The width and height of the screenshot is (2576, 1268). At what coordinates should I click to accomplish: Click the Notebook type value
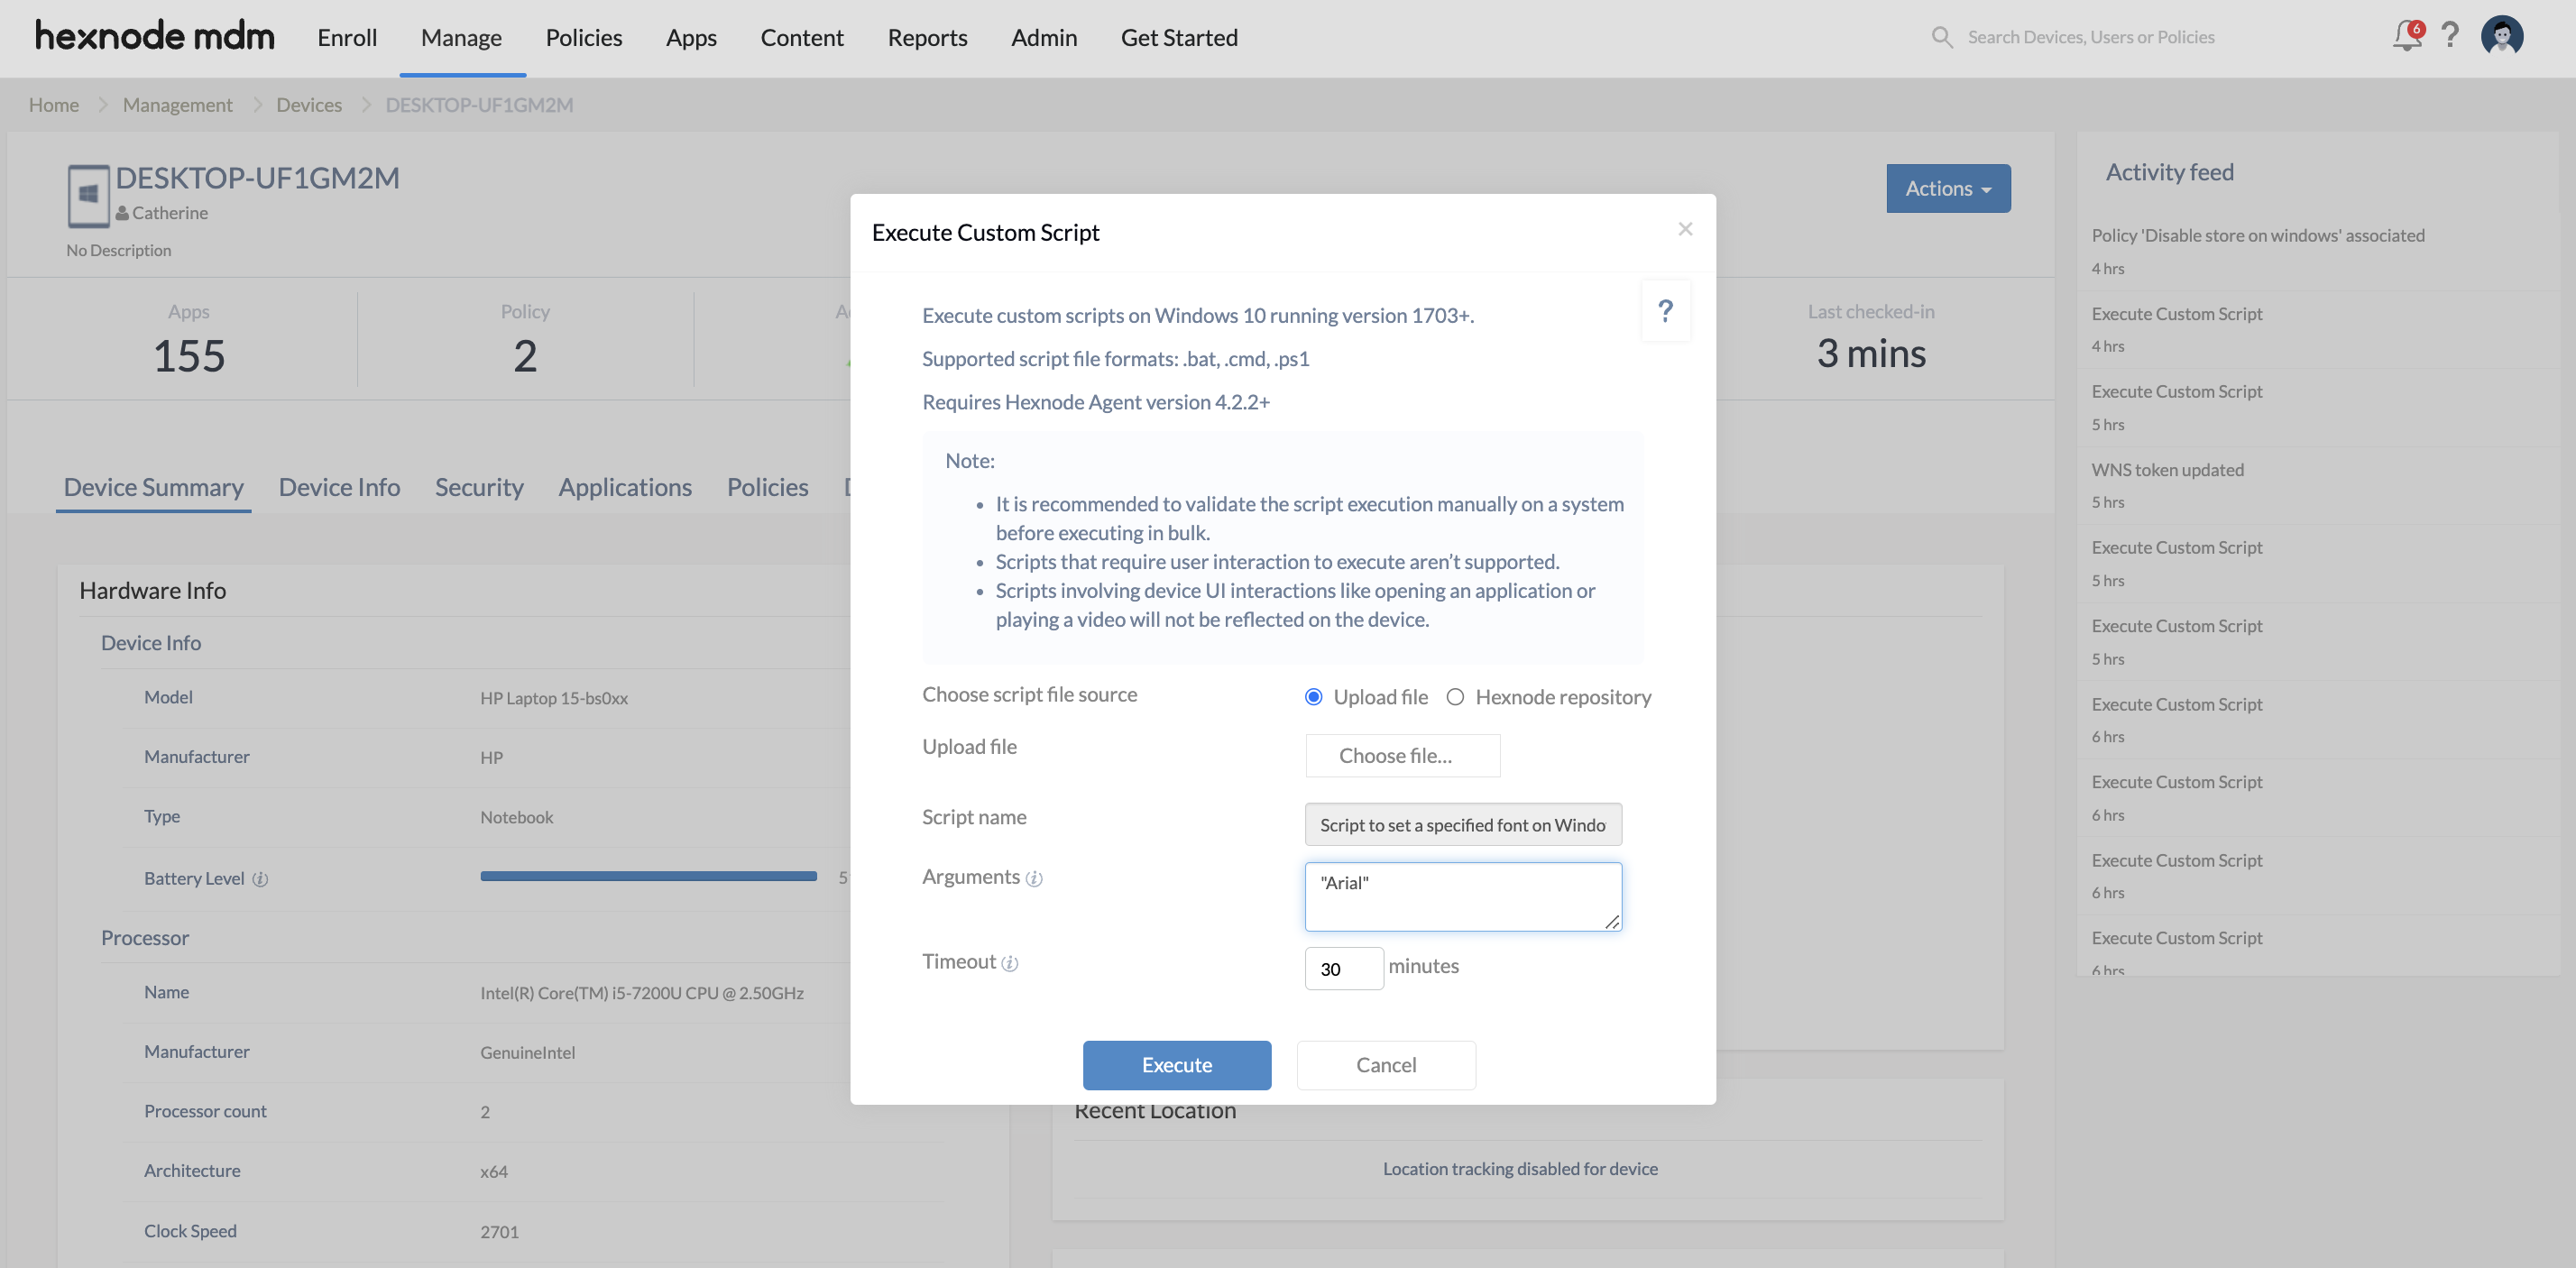tap(516, 817)
